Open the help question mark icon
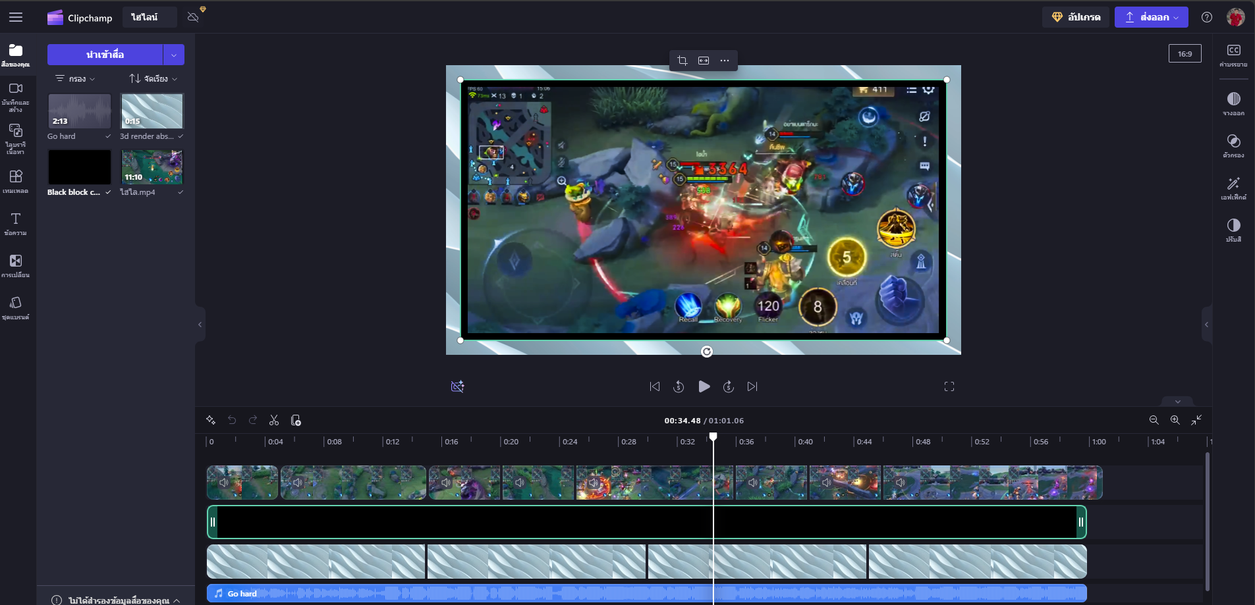Screen dimensions: 1255x605 (x=1206, y=17)
